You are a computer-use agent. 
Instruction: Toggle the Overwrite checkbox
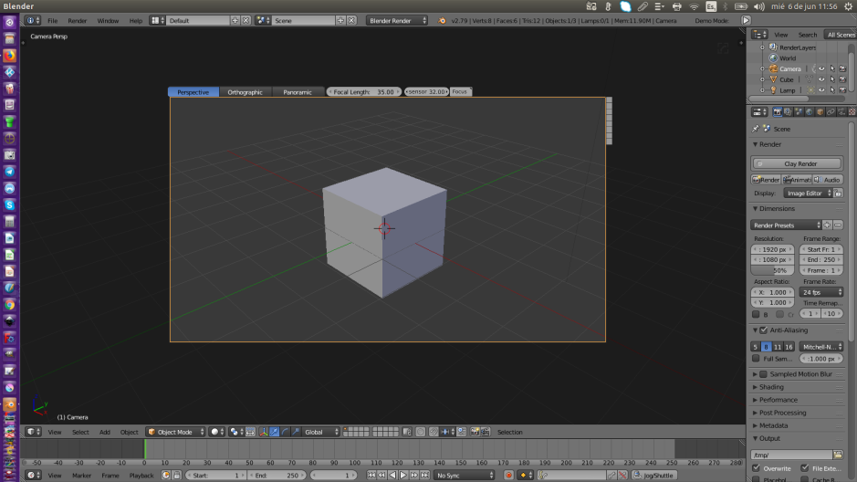click(756, 468)
